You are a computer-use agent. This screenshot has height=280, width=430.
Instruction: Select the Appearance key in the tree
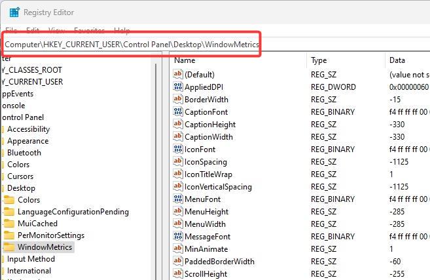[28, 141]
